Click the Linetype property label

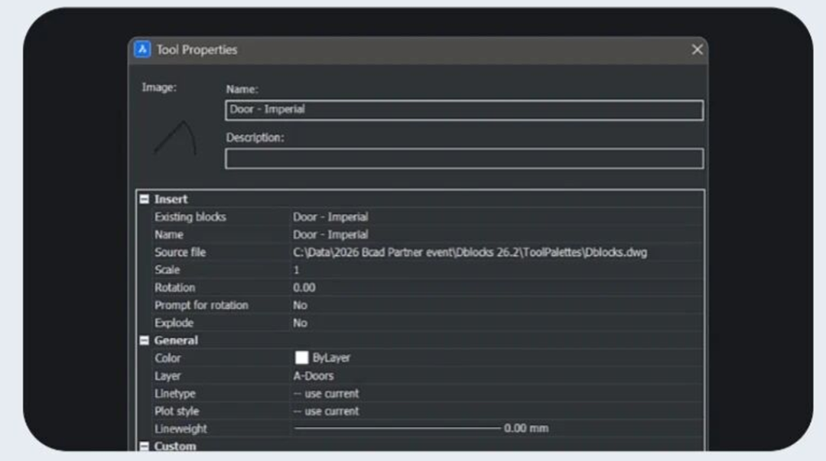[x=174, y=394]
